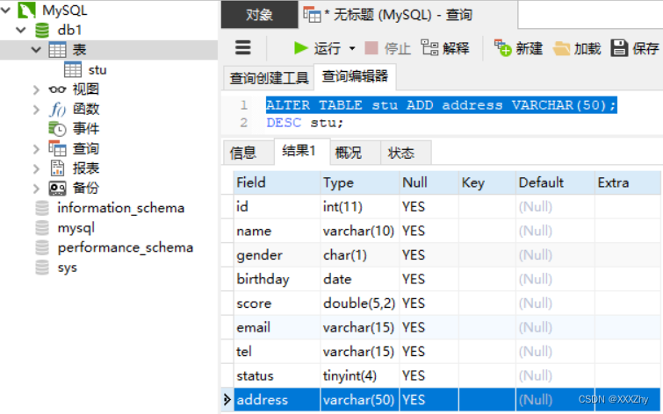Click the 报表 reports icon
The width and height of the screenshot is (663, 414).
pos(57,168)
